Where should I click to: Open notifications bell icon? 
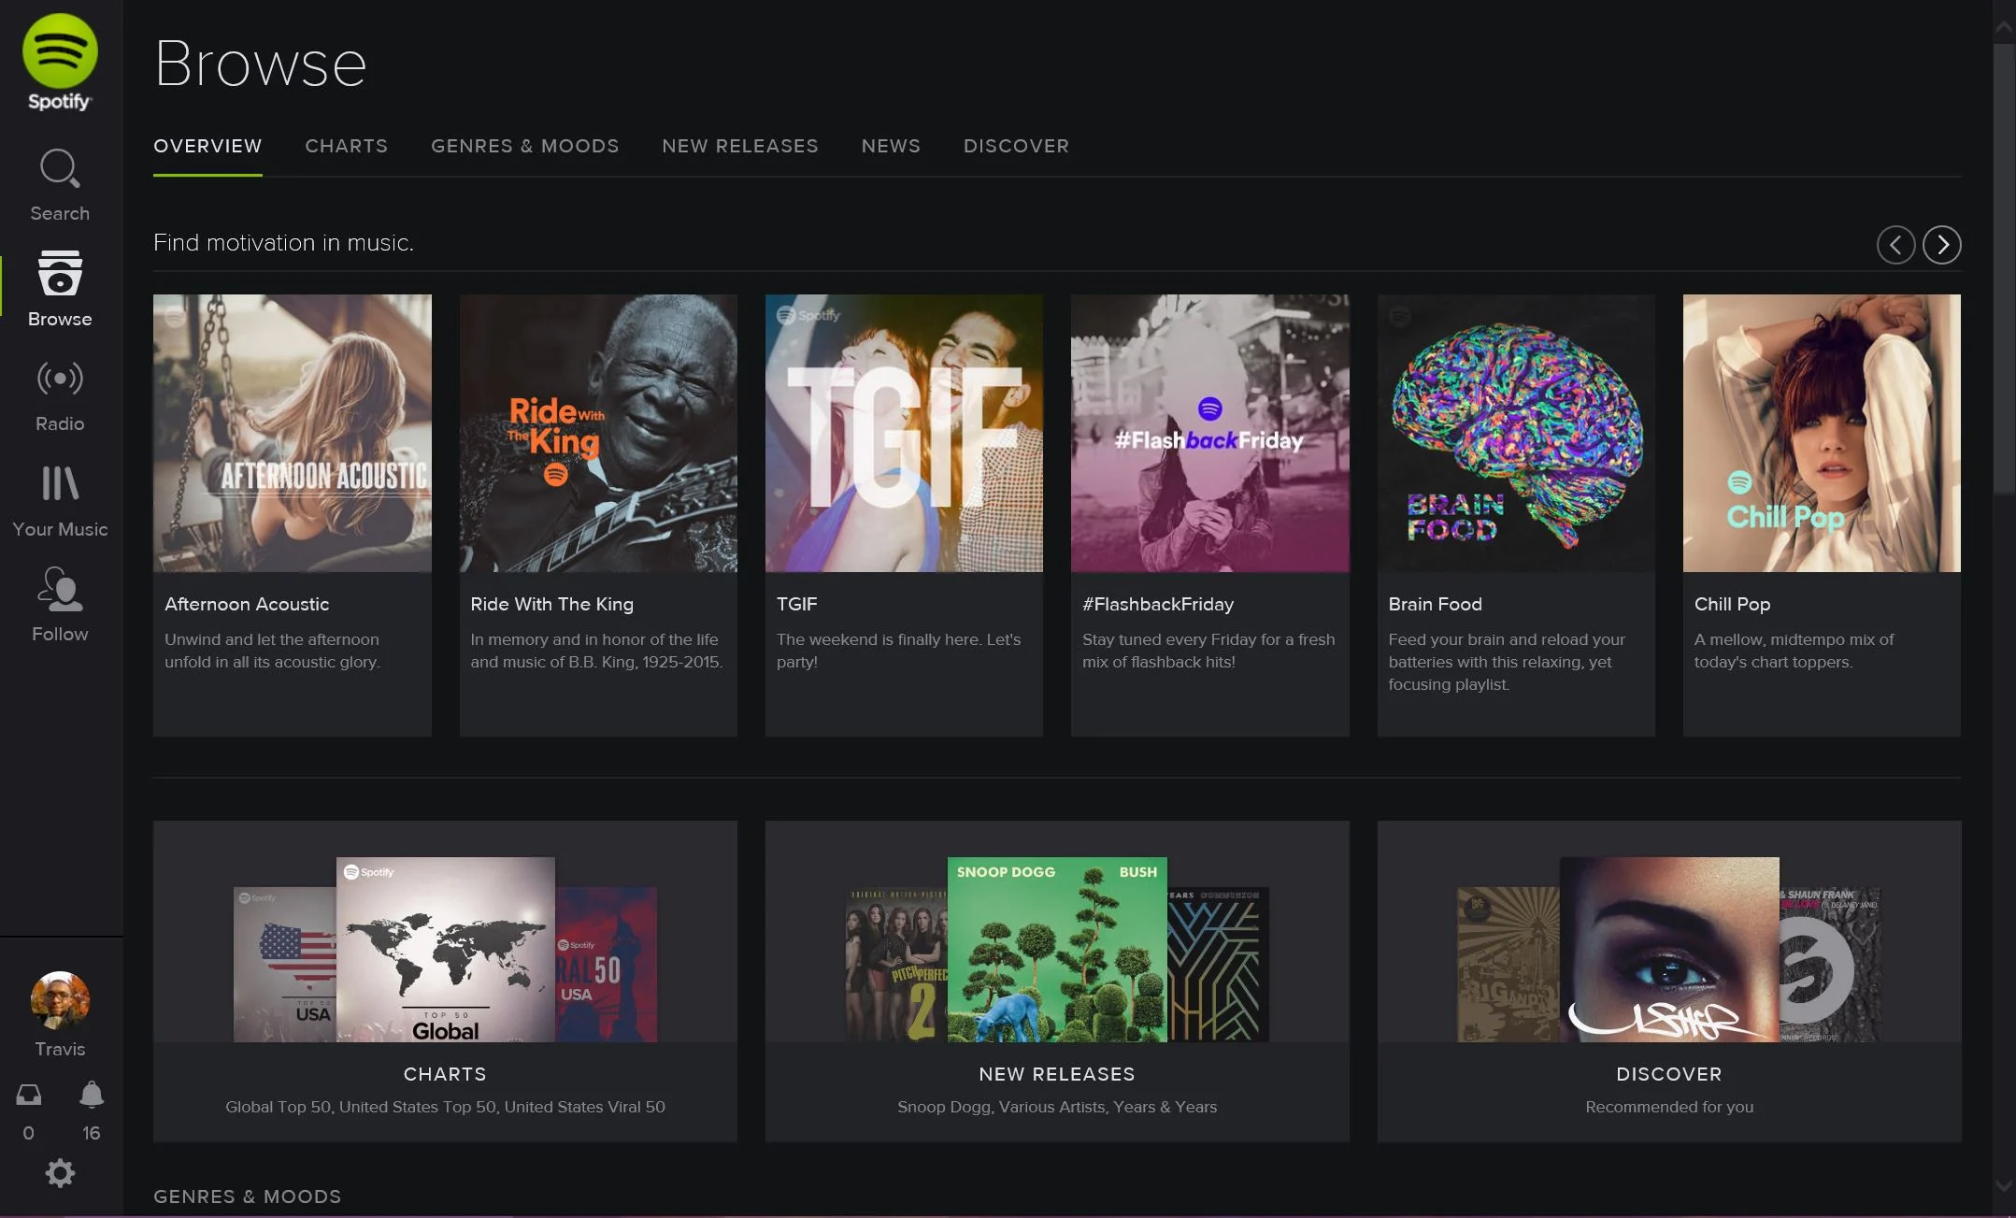(x=91, y=1095)
